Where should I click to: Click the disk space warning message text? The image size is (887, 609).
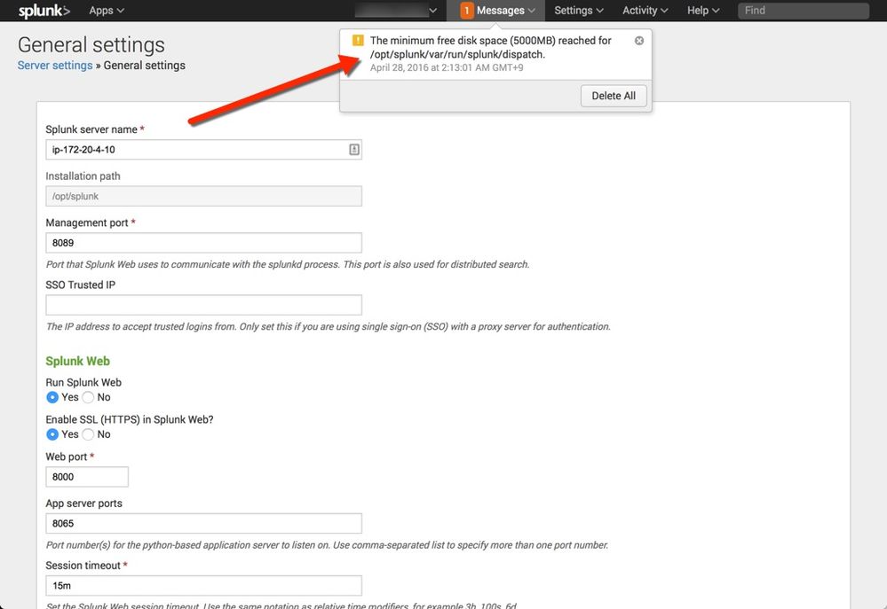pos(490,48)
